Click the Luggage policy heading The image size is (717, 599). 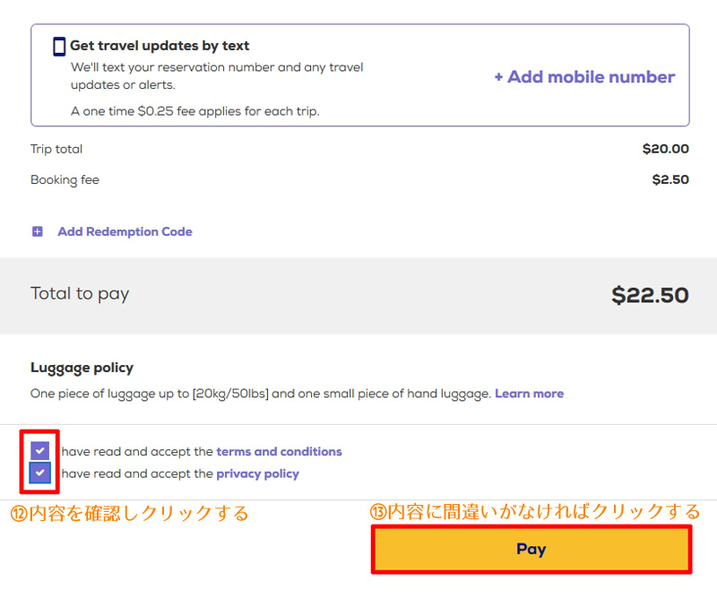point(82,368)
